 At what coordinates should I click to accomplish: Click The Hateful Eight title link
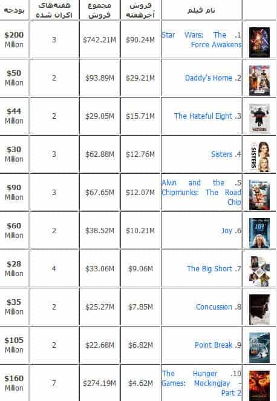pos(203,116)
